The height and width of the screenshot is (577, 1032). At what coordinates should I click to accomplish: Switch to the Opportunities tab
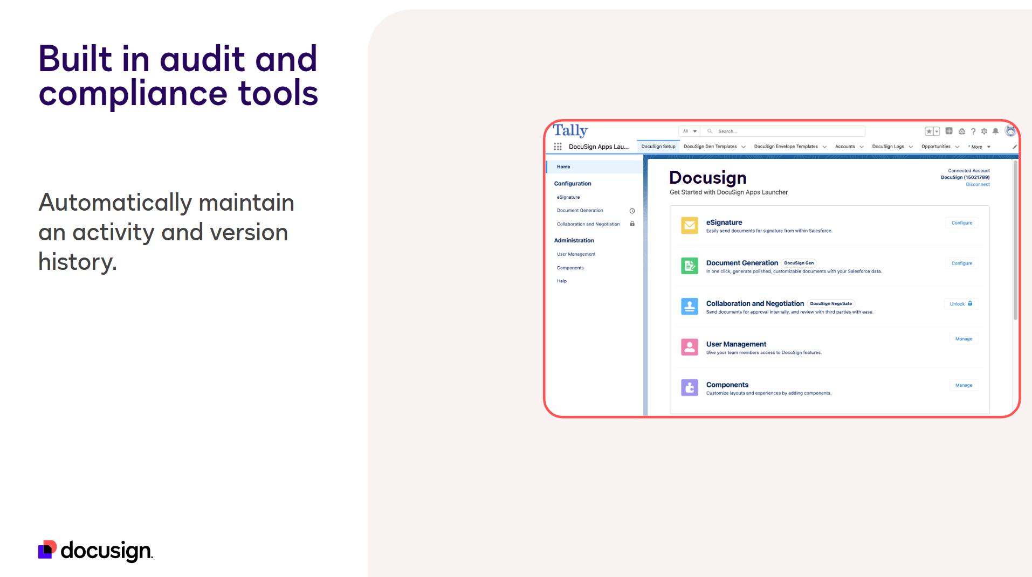point(935,147)
